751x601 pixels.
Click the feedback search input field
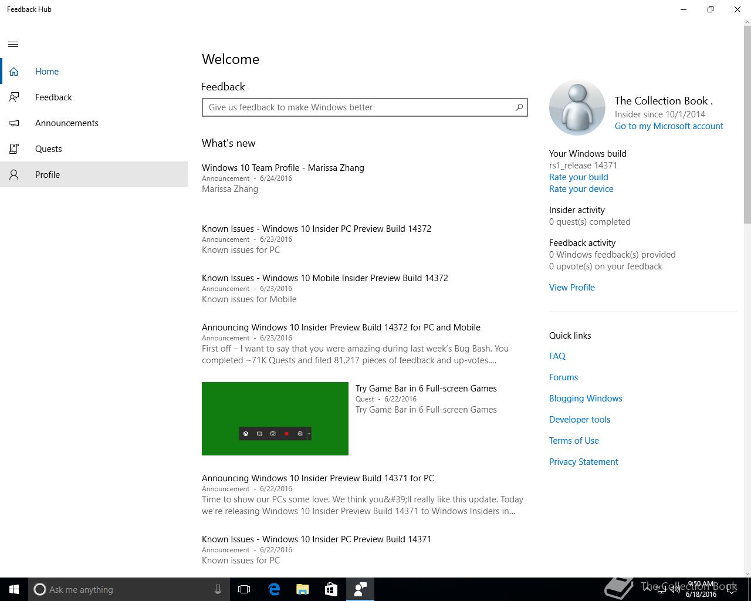365,107
